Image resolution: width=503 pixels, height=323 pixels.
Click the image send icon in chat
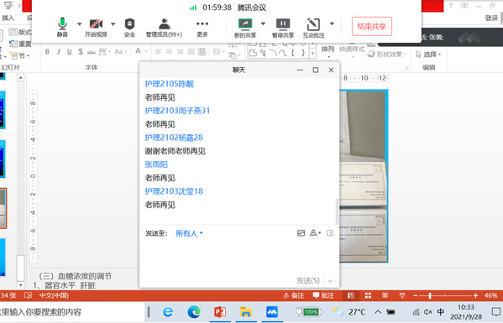[301, 233]
